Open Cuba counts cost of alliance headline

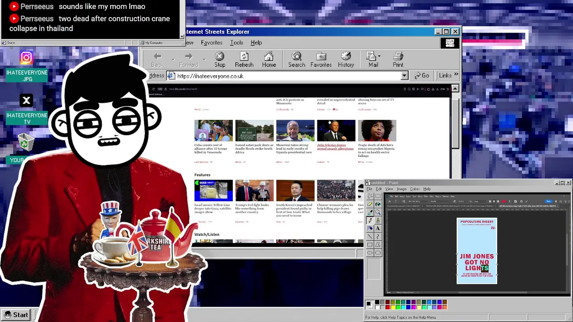coord(211,148)
